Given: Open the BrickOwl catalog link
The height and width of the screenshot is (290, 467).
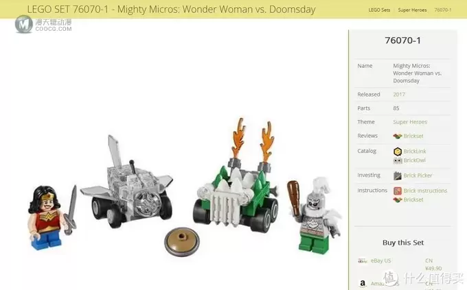Looking at the screenshot, I should 414,160.
